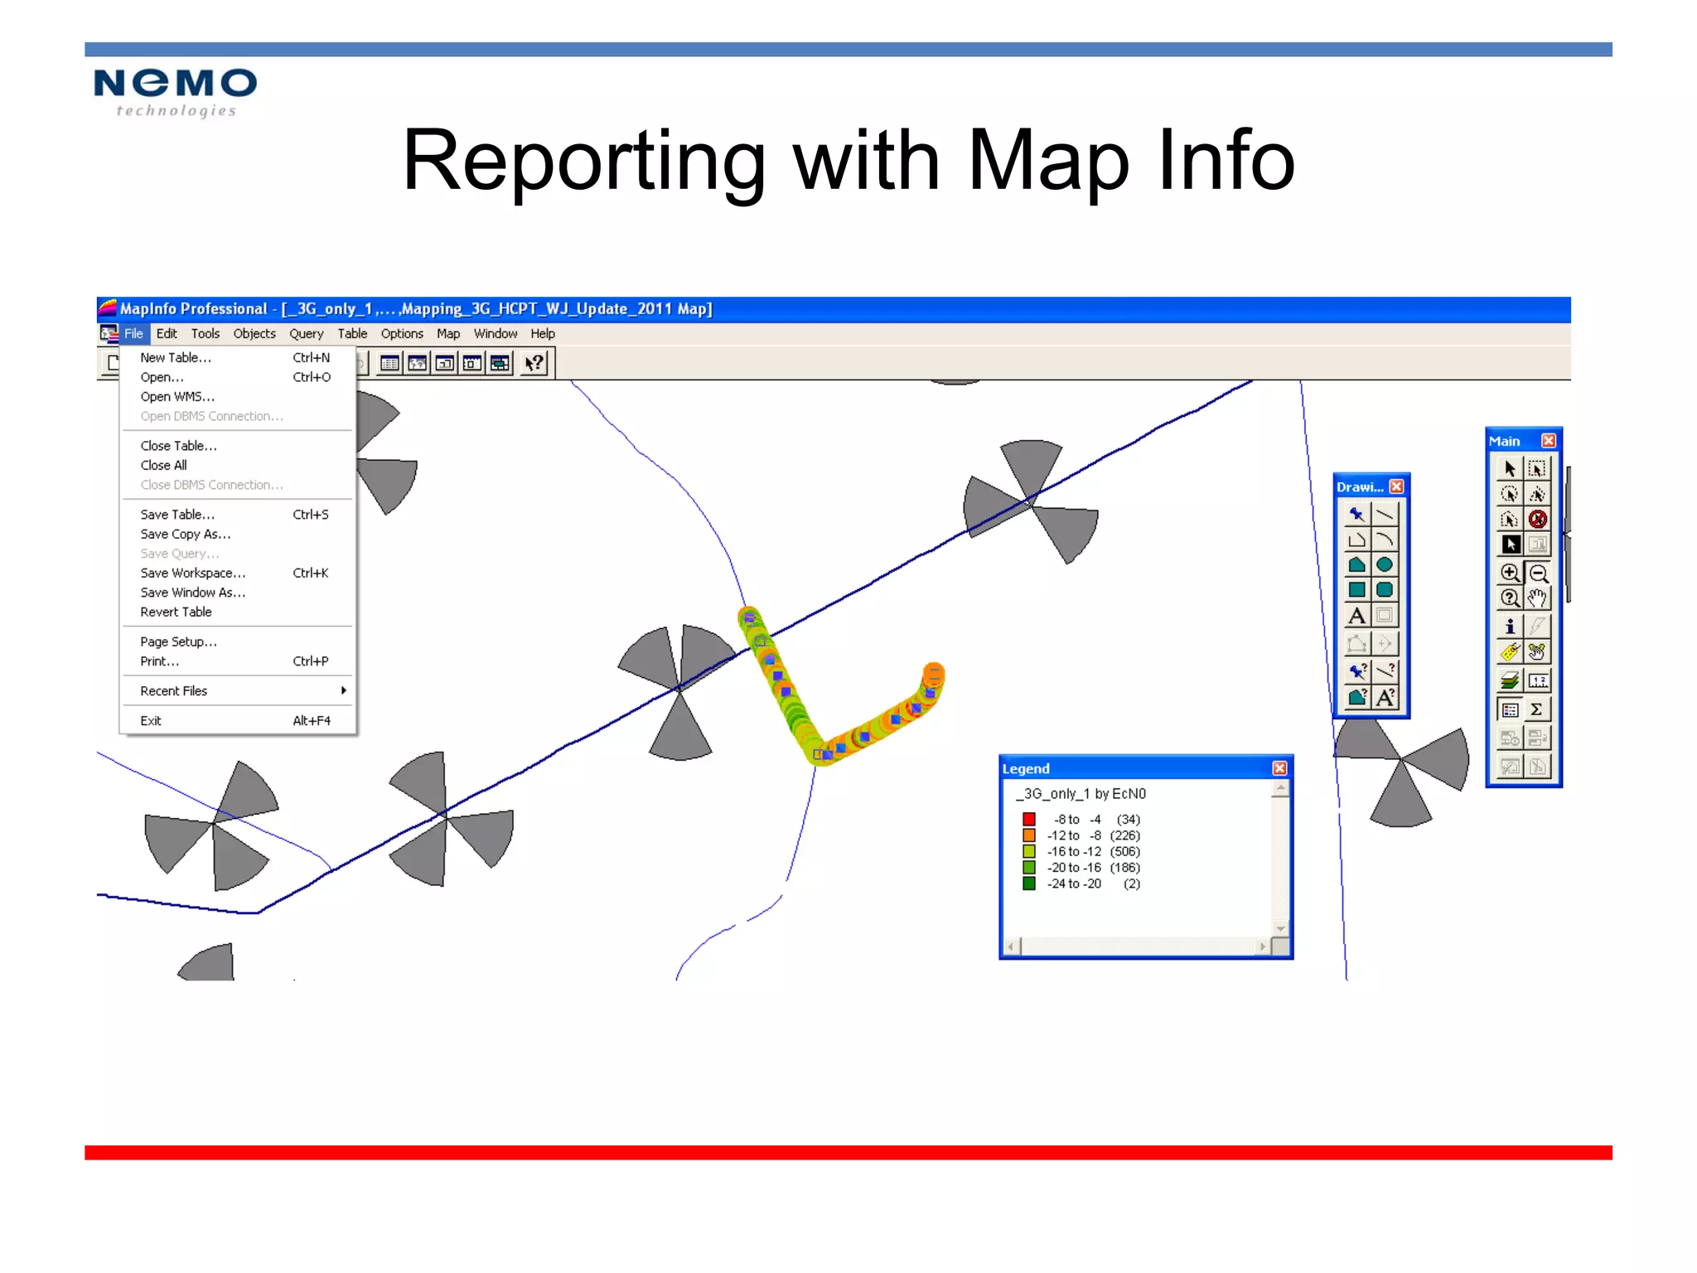Choose Close Table... entry
Viewport: 1697px width, 1273px height.
pyautogui.click(x=238, y=446)
